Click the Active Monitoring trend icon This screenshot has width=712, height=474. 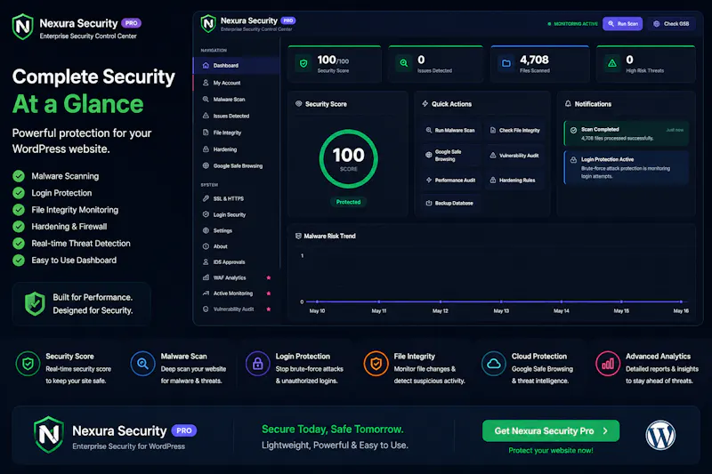coord(206,293)
